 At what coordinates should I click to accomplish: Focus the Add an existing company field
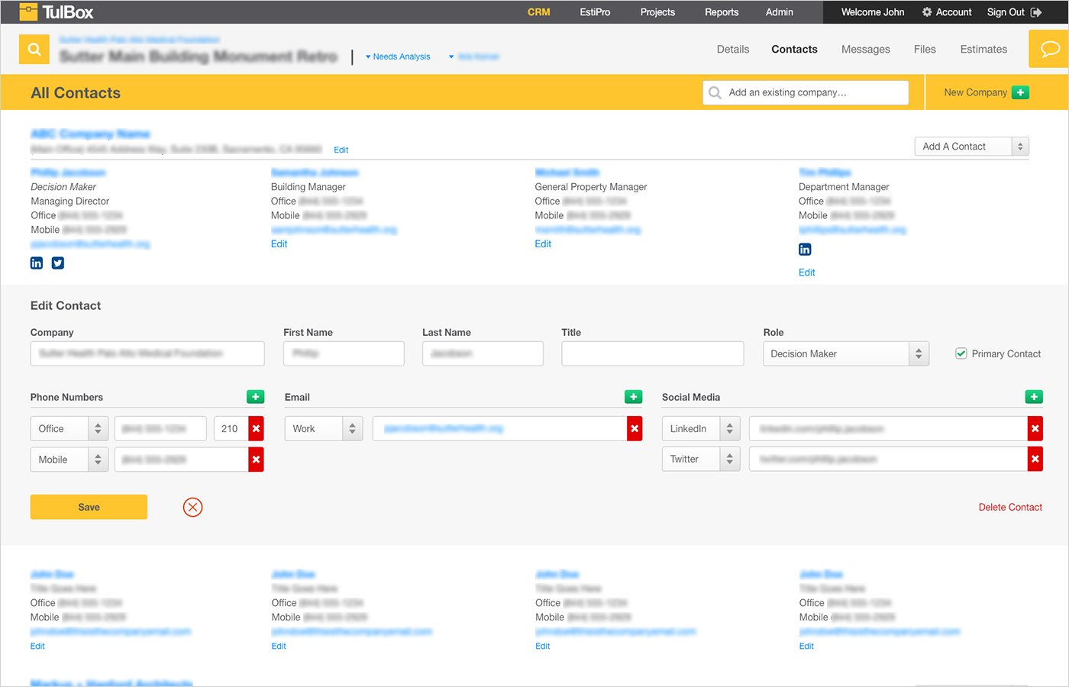click(806, 92)
